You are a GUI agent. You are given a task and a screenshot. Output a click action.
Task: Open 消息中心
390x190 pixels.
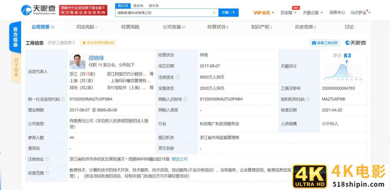[337, 13]
